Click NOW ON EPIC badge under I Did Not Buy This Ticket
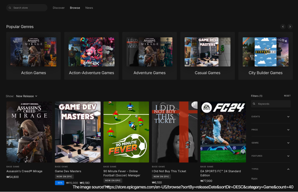The height and width of the screenshot is (192, 298). coord(161,177)
